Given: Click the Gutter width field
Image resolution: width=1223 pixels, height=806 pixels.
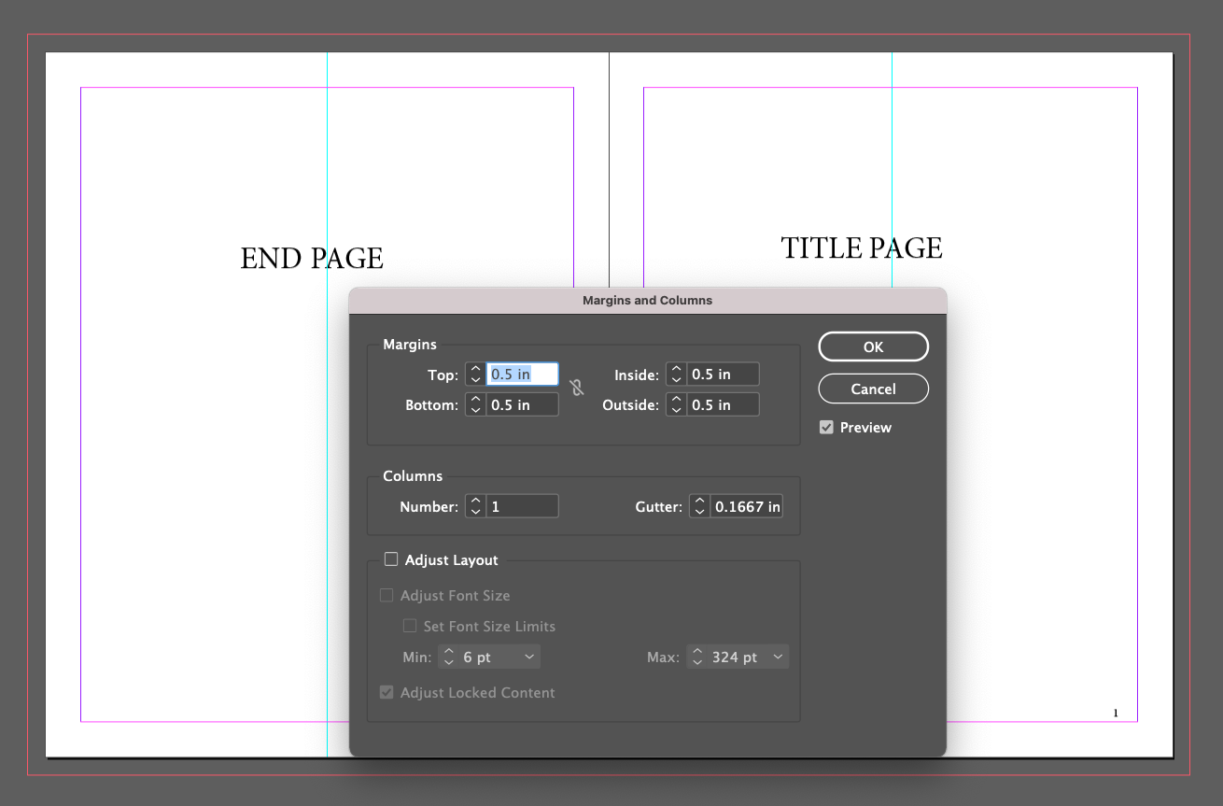Looking at the screenshot, I should (746, 506).
